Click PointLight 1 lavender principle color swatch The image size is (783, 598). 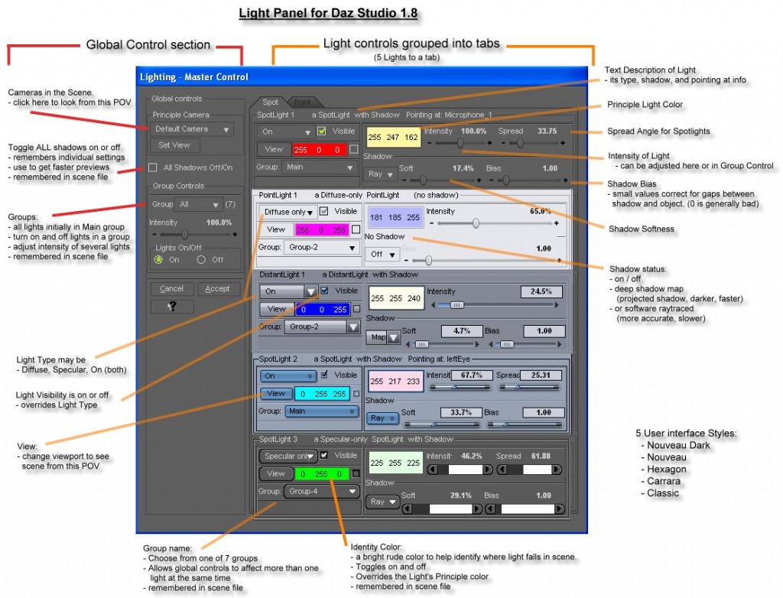[x=395, y=217]
